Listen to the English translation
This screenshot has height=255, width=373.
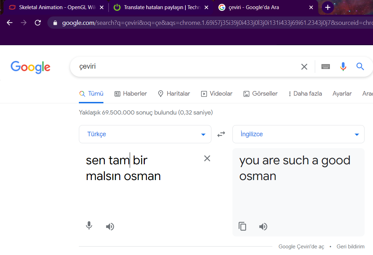point(263,227)
